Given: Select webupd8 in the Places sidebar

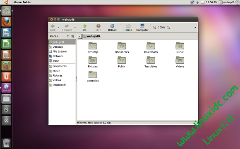Looking at the screenshot, I should coord(62,42).
